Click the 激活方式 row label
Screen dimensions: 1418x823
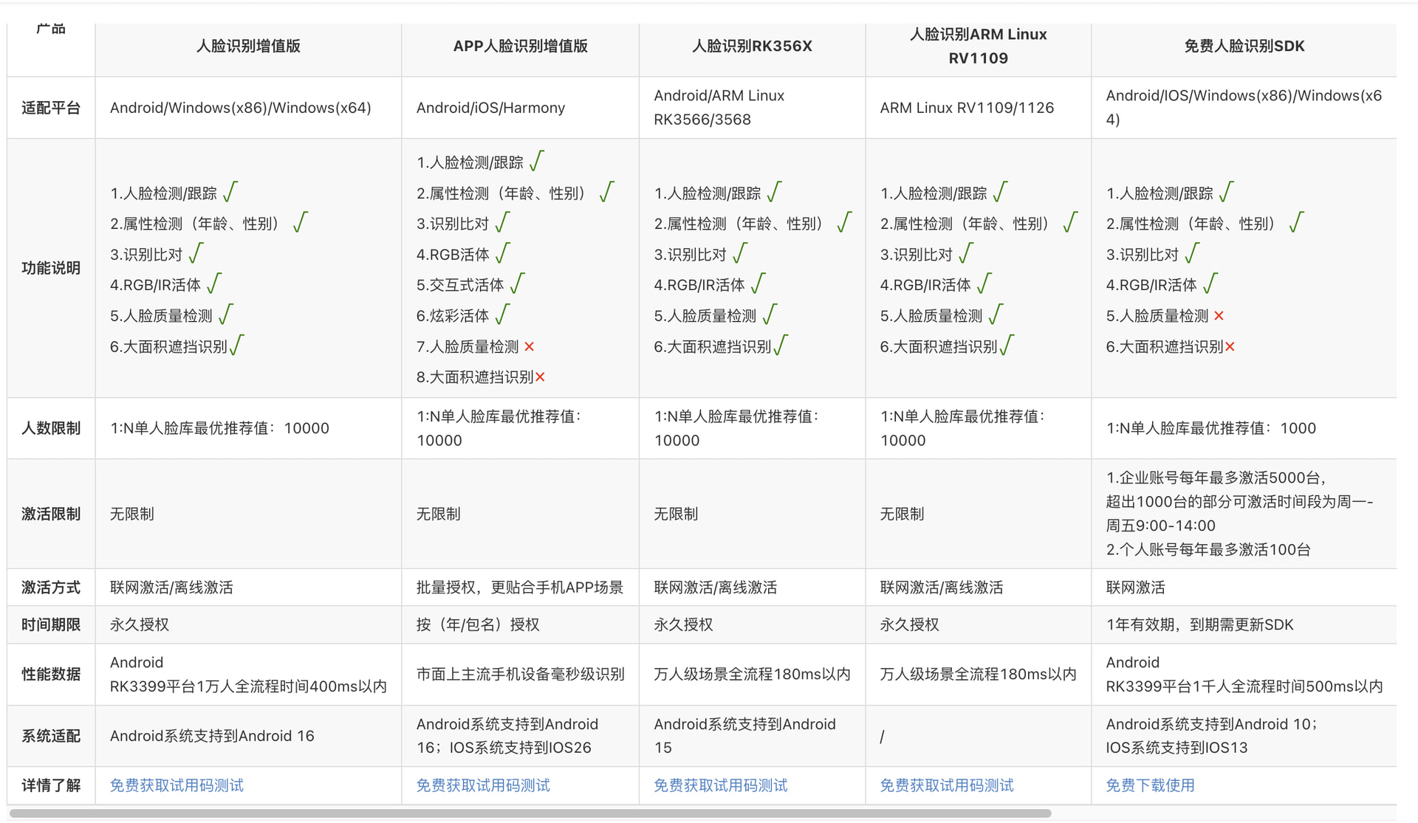point(51,588)
